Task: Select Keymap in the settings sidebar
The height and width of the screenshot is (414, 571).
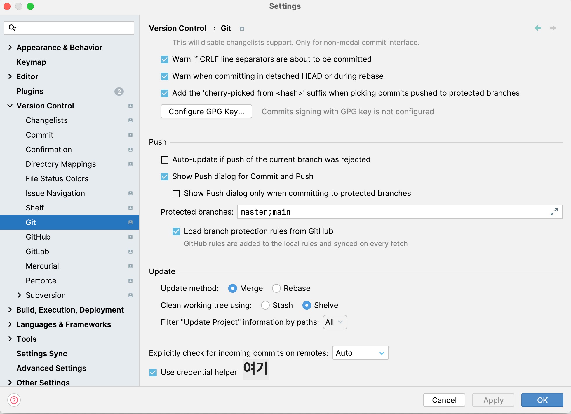Action: coord(31,62)
